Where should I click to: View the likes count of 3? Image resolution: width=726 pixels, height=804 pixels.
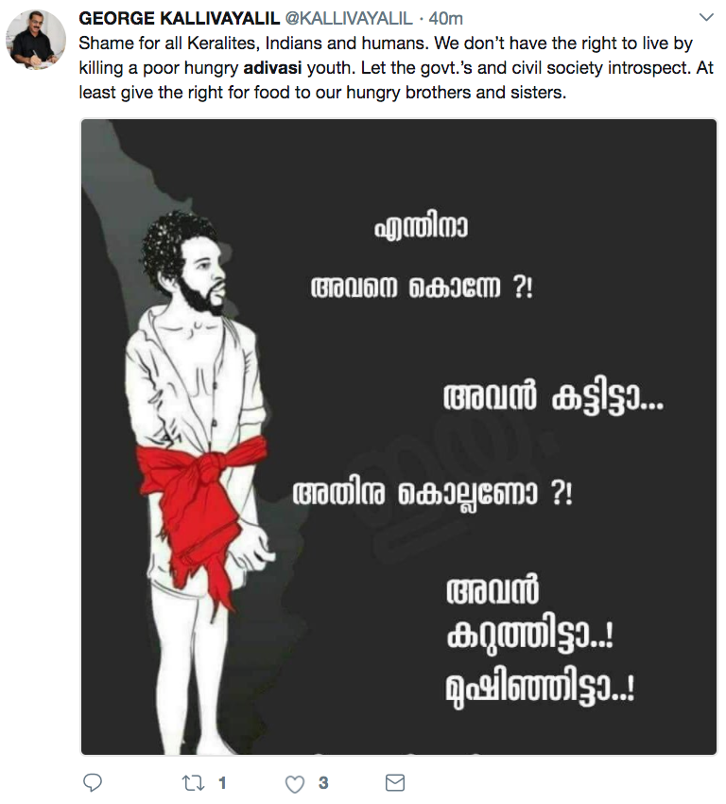point(322,783)
